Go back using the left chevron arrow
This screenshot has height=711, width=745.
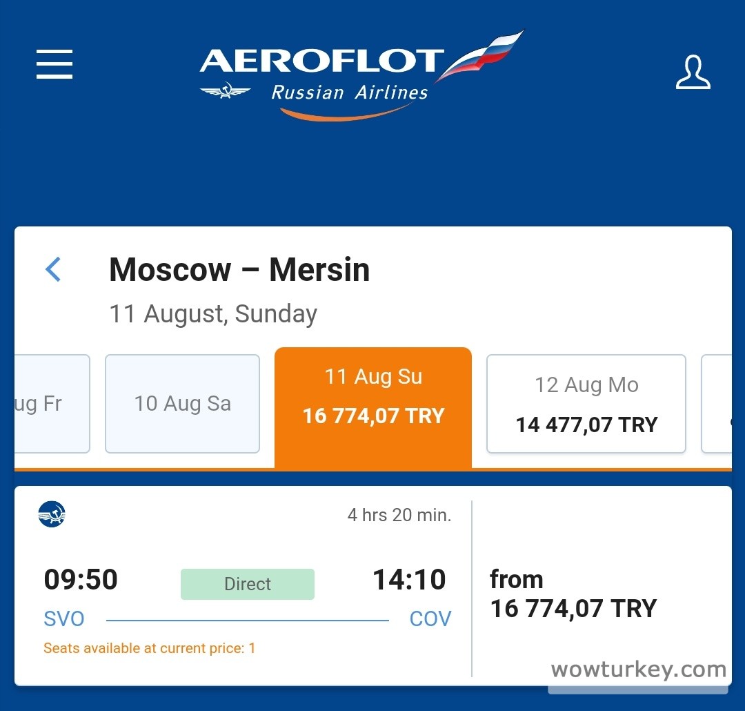(x=53, y=269)
